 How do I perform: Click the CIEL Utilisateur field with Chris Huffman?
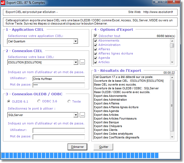[x=58, y=79]
